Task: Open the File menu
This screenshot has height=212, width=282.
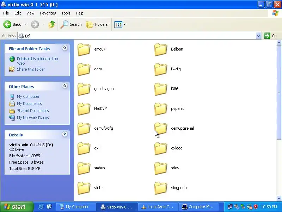Action: pos(6,13)
